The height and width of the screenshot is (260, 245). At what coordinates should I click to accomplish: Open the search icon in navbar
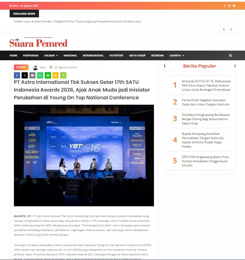pos(230,56)
